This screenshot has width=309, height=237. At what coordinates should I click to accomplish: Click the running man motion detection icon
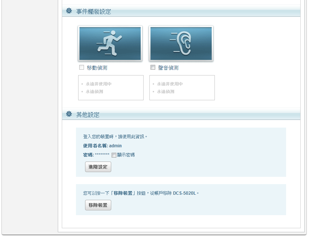coord(110,43)
